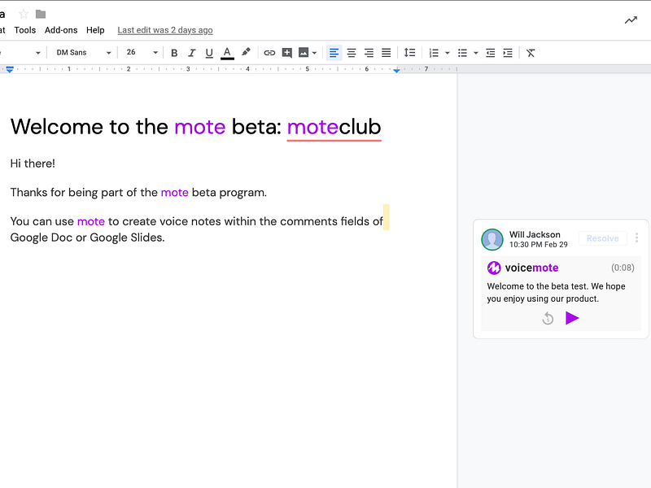Click the underlined moteclub heading word

(x=334, y=127)
